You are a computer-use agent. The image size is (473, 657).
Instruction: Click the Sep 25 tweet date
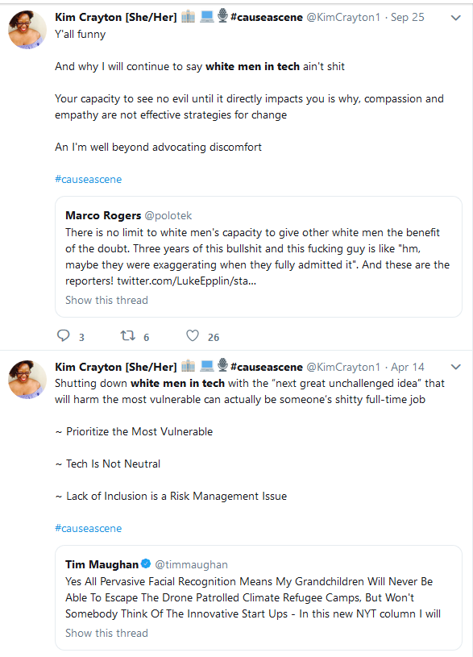[407, 17]
